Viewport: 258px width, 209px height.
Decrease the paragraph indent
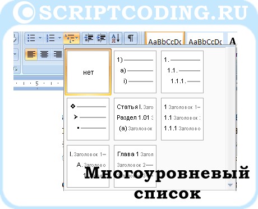point(89,38)
